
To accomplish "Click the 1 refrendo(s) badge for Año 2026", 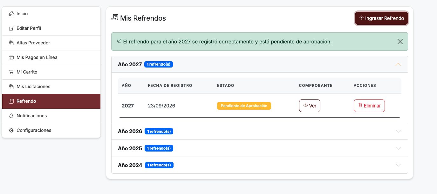I will coord(159,131).
